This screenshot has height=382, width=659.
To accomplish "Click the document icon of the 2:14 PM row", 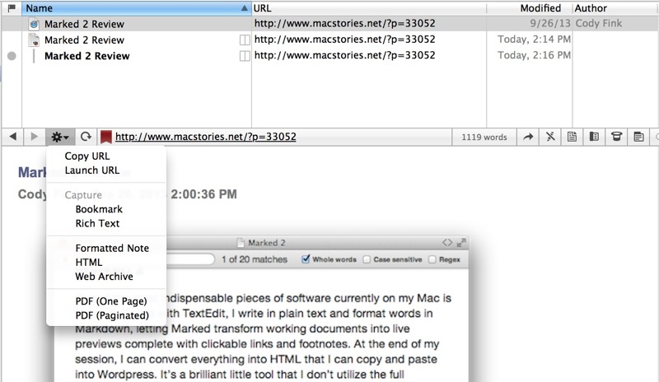I will click(x=34, y=40).
